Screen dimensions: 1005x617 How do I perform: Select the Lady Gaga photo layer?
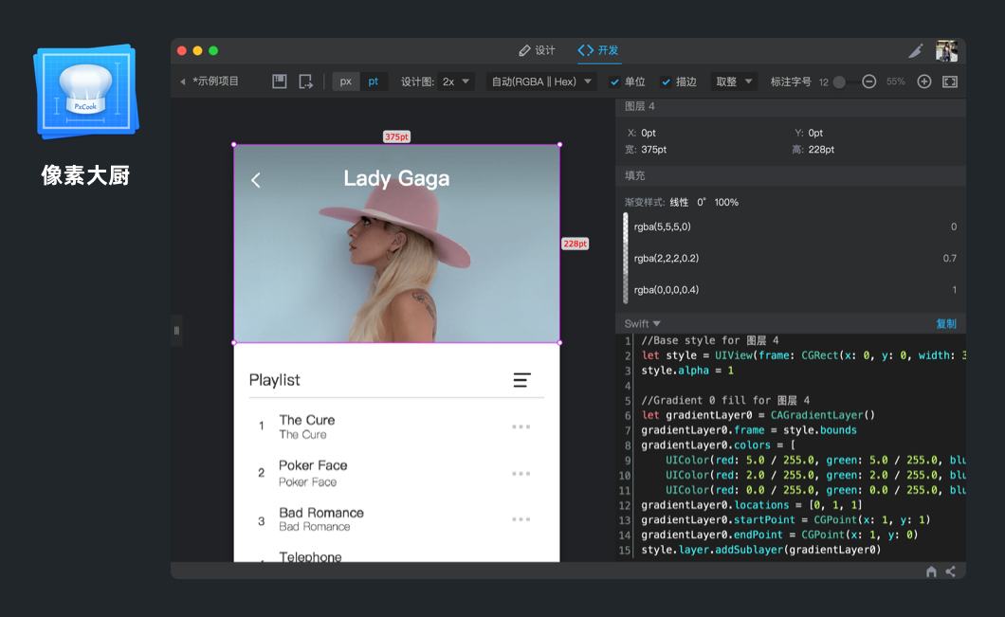[x=396, y=245]
